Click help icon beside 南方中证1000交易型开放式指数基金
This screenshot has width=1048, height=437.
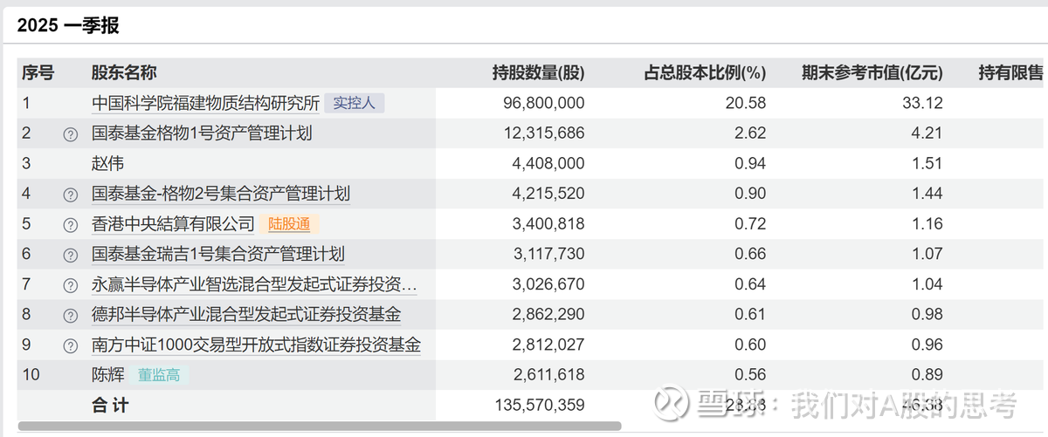(x=71, y=345)
